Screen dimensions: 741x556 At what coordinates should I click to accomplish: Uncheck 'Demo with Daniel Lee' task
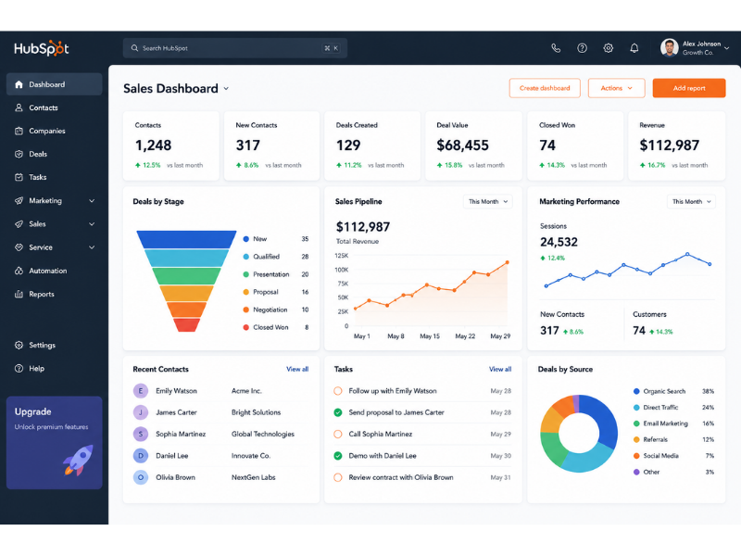pos(338,456)
